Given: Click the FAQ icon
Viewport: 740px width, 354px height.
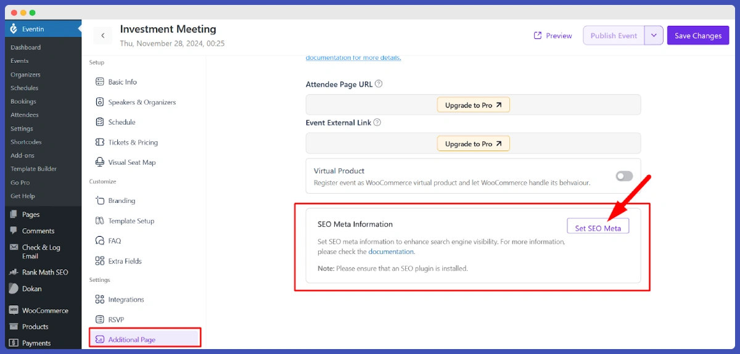Looking at the screenshot, I should (x=99, y=241).
